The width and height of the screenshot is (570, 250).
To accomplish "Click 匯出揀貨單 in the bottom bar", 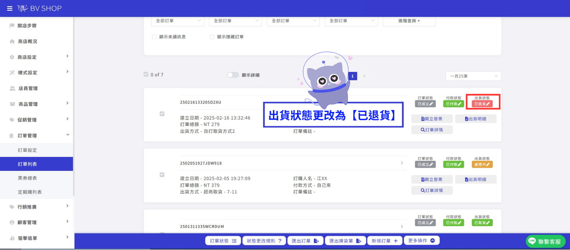I will click(x=346, y=241).
